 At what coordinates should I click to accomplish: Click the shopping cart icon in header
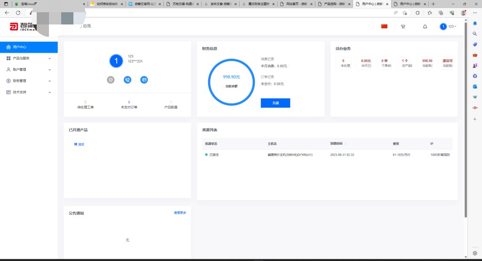pos(403,27)
